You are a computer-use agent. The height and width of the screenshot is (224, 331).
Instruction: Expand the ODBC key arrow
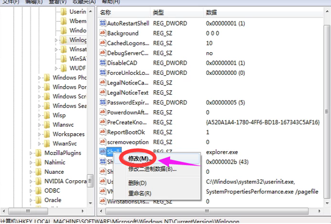click(31, 191)
